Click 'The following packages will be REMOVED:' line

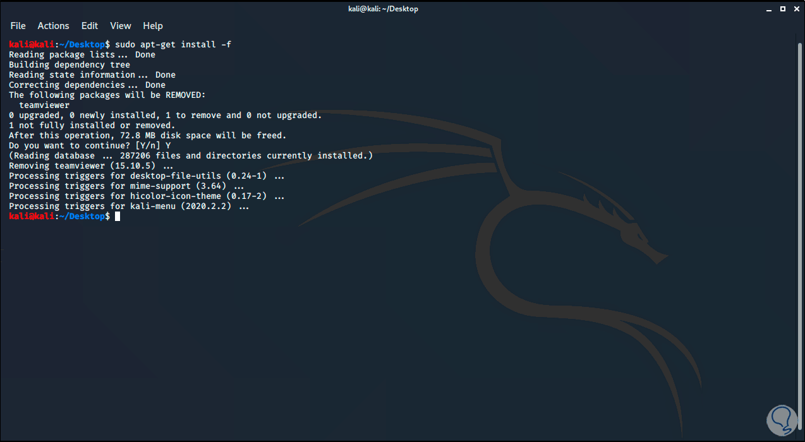[107, 95]
